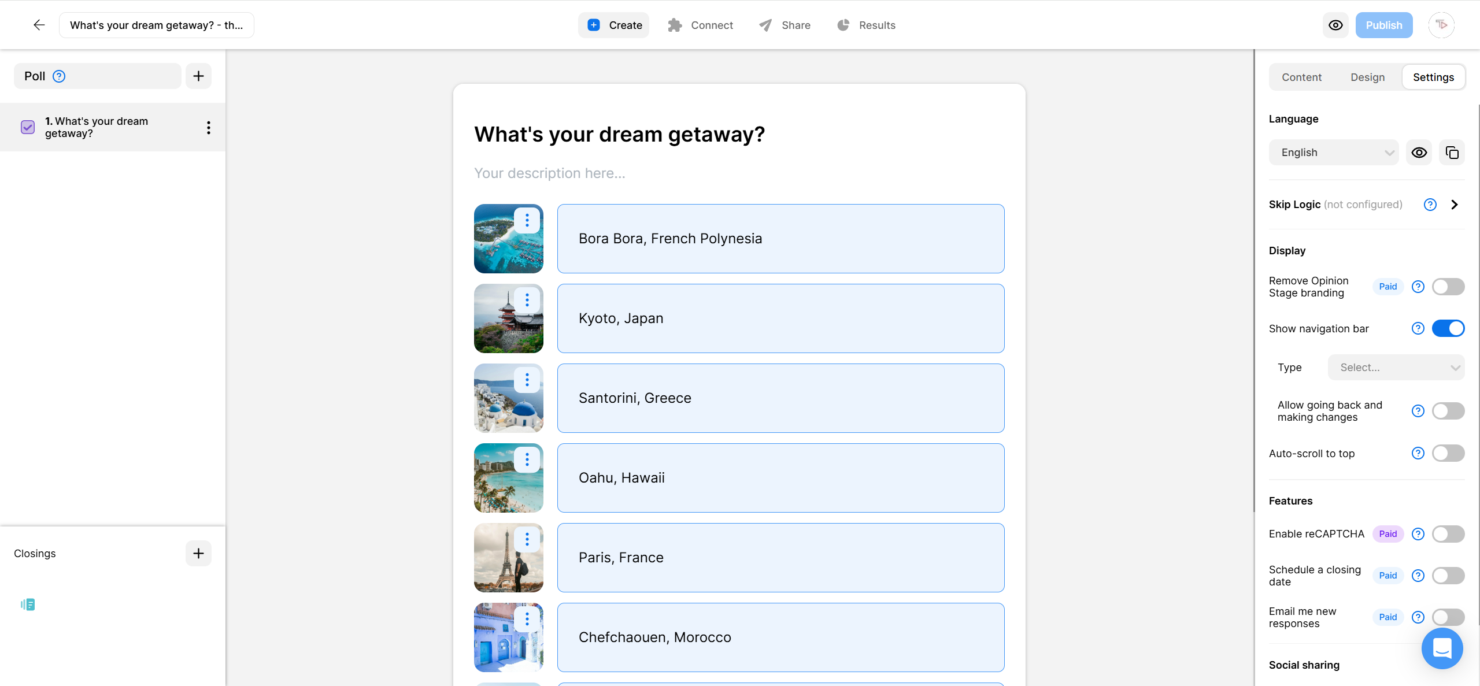Uncheck the question 1 checkbox
1480x686 pixels.
tap(27, 127)
